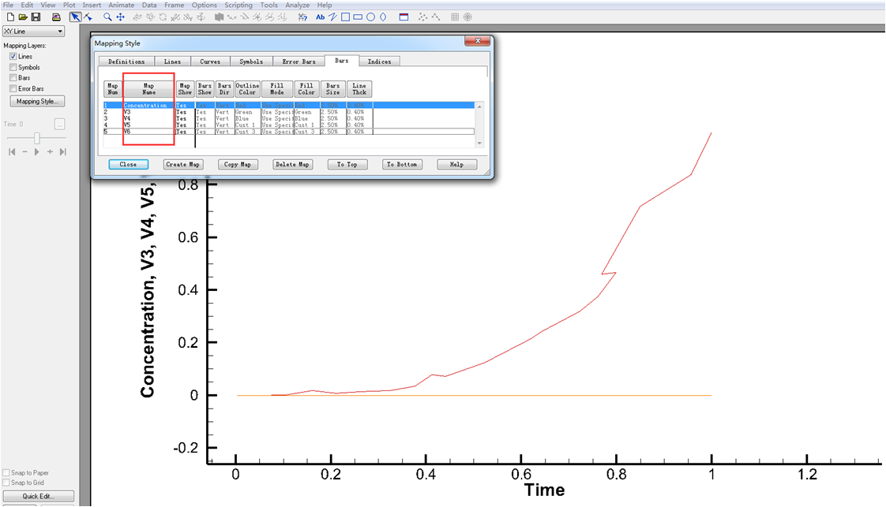Choose the Adjustor tool beside the Selector

[88, 17]
